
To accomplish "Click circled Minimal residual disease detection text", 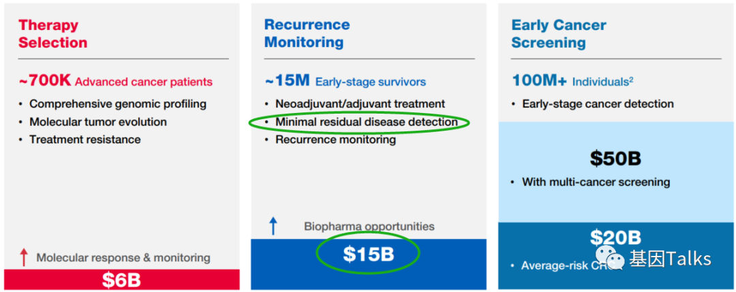I will [366, 122].
